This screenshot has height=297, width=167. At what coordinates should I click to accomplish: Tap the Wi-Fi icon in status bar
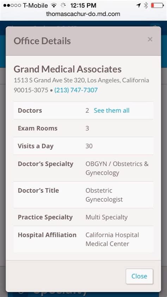(x=54, y=6)
